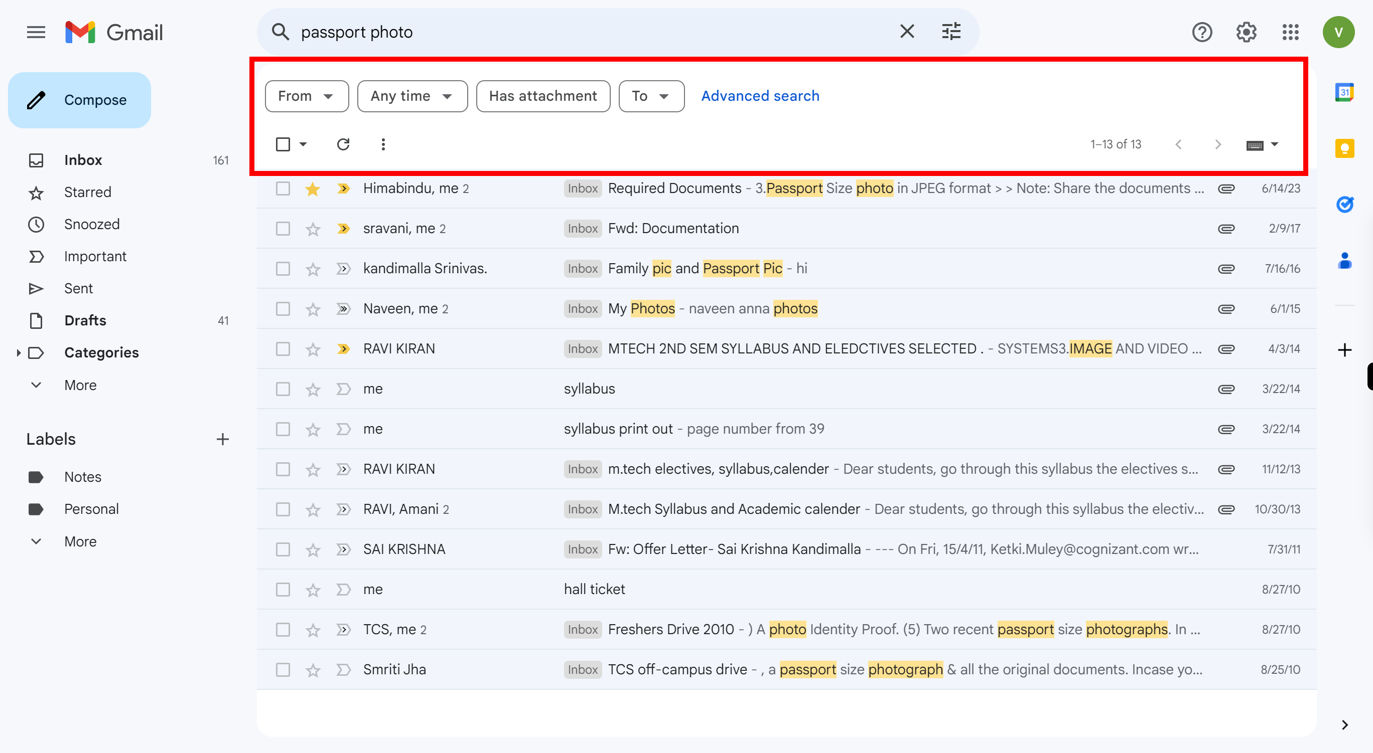Toggle importance marker on TCS email
The image size is (1373, 753).
344,630
